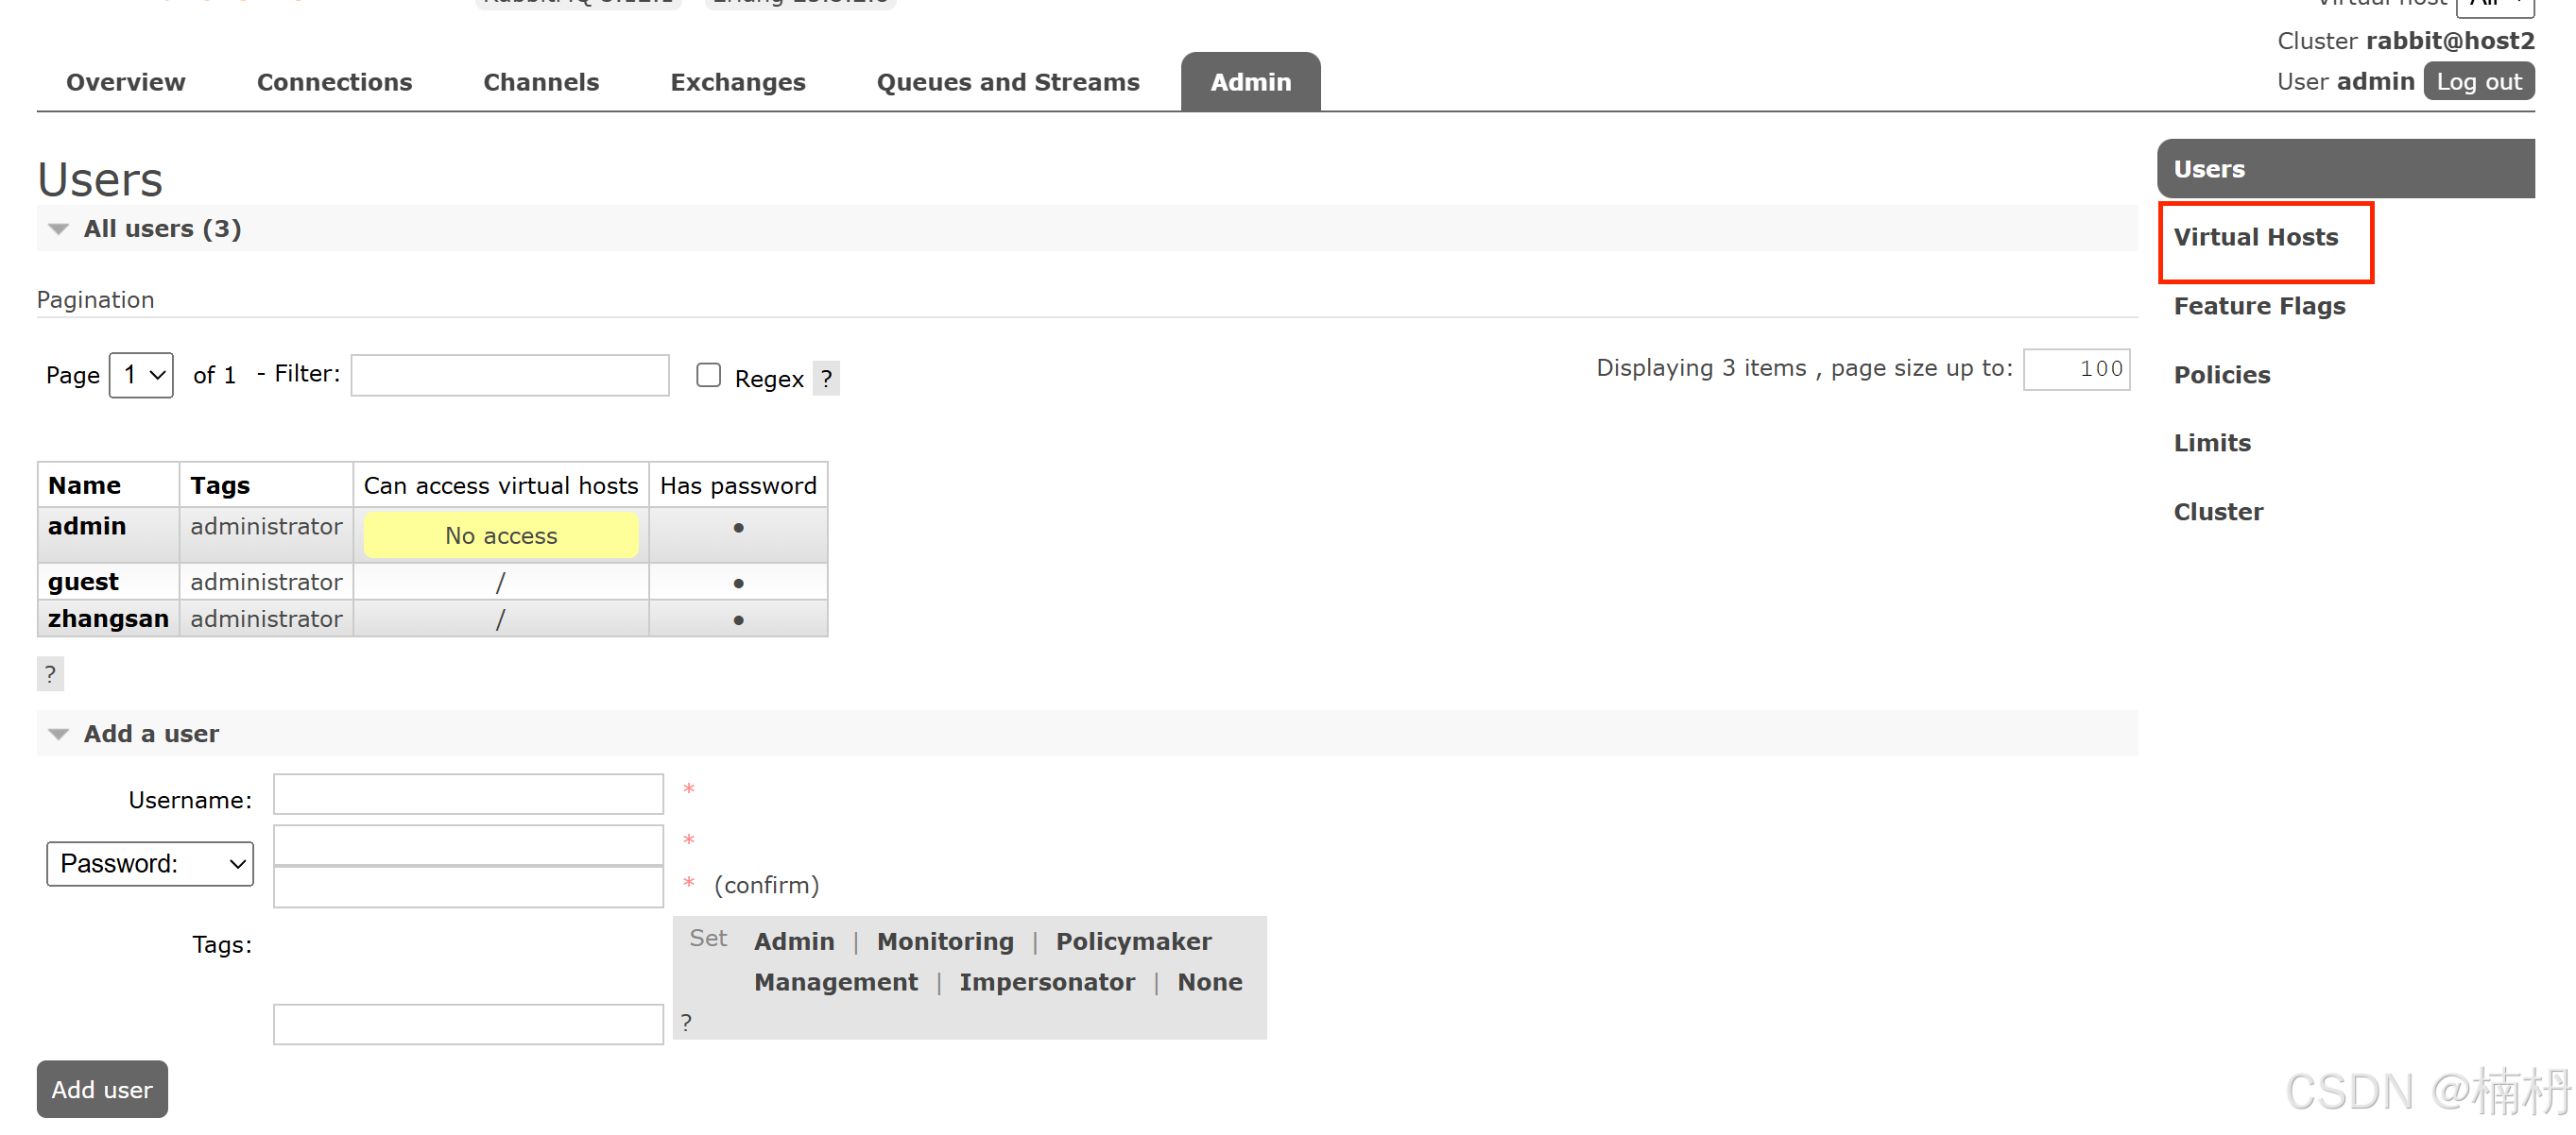Click the help icon beside Tags field
Screen dimensions: 2576x1135
(x=686, y=1021)
